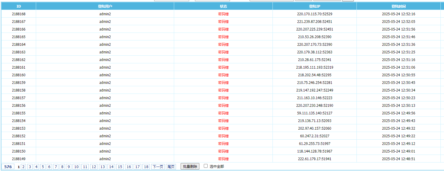Click login time 2025-05-24 12:51:36

(398, 44)
